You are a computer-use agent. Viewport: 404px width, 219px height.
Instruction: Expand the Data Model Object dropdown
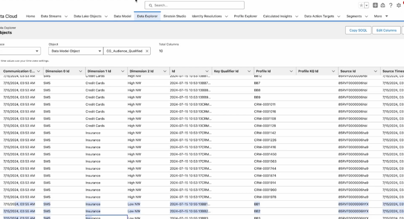coord(99,51)
